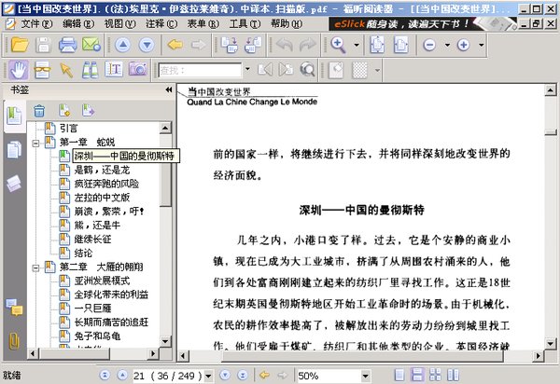Send the document by email icon
This screenshot has height=384, width=560.
(x=91, y=45)
